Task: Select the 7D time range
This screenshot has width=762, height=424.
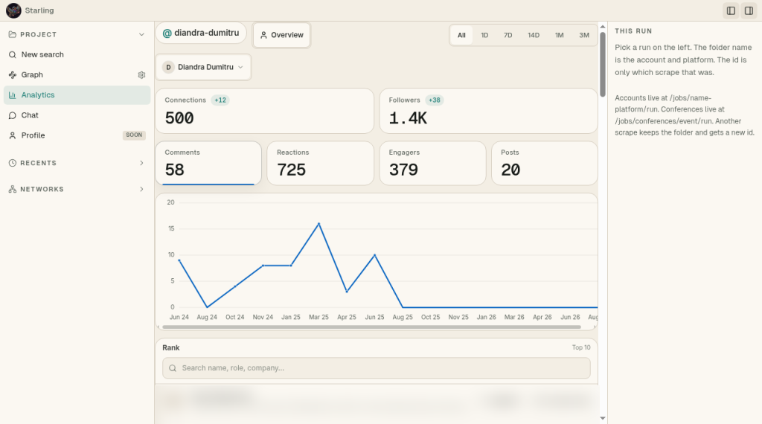Action: tap(508, 35)
